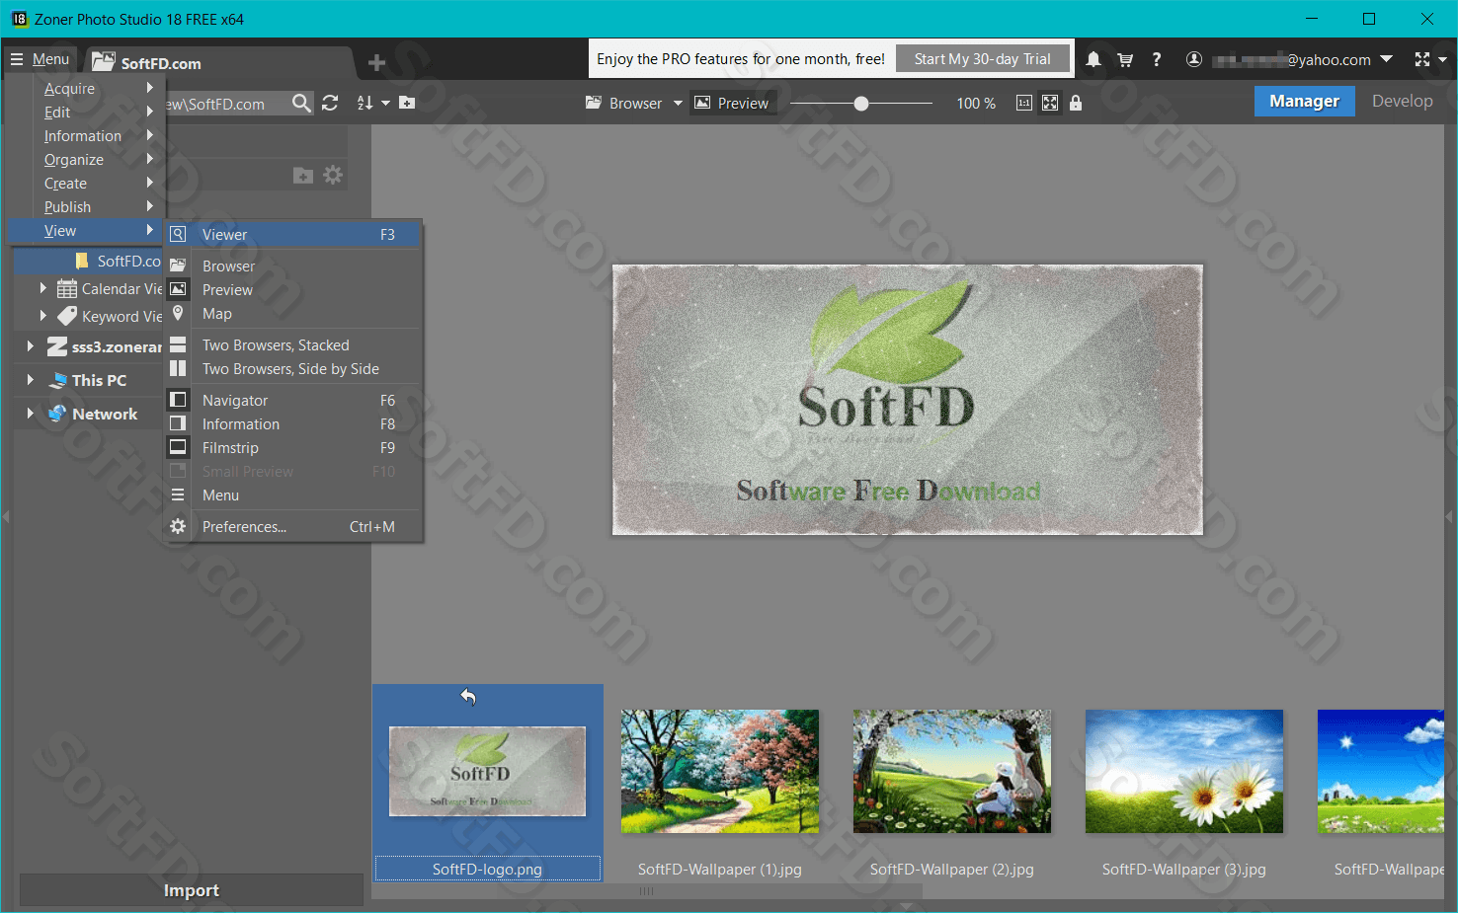Expand the Edit submenu

tap(86, 112)
